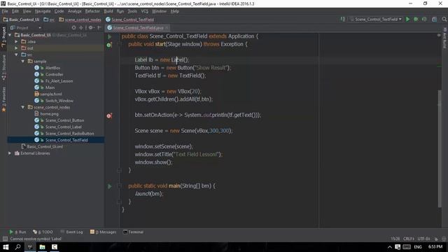Click Scroll from Source icon in Project panel

[74, 28]
